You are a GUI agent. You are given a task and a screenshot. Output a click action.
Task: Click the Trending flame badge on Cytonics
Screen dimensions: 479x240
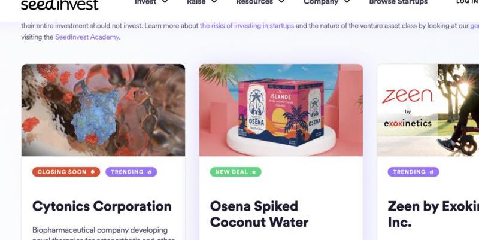point(131,172)
